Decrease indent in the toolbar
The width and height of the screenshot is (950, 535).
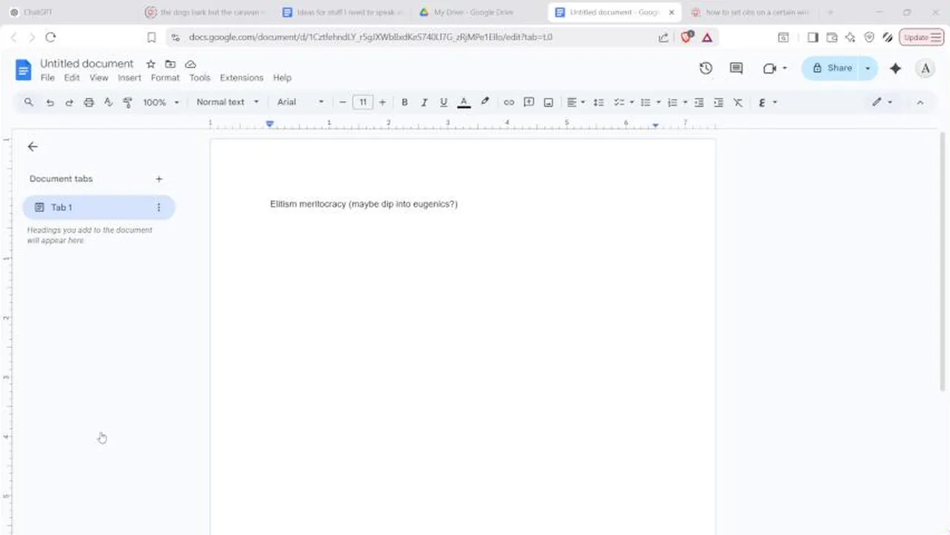coord(699,103)
